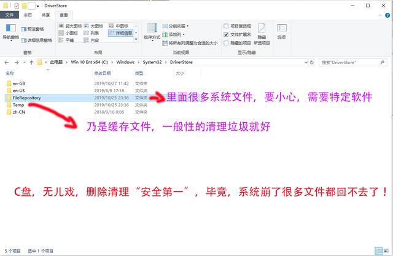
Task: Open the Help question mark icon
Action: click(x=387, y=15)
